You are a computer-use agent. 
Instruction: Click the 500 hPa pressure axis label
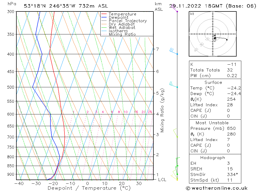(x=11, y=87)
